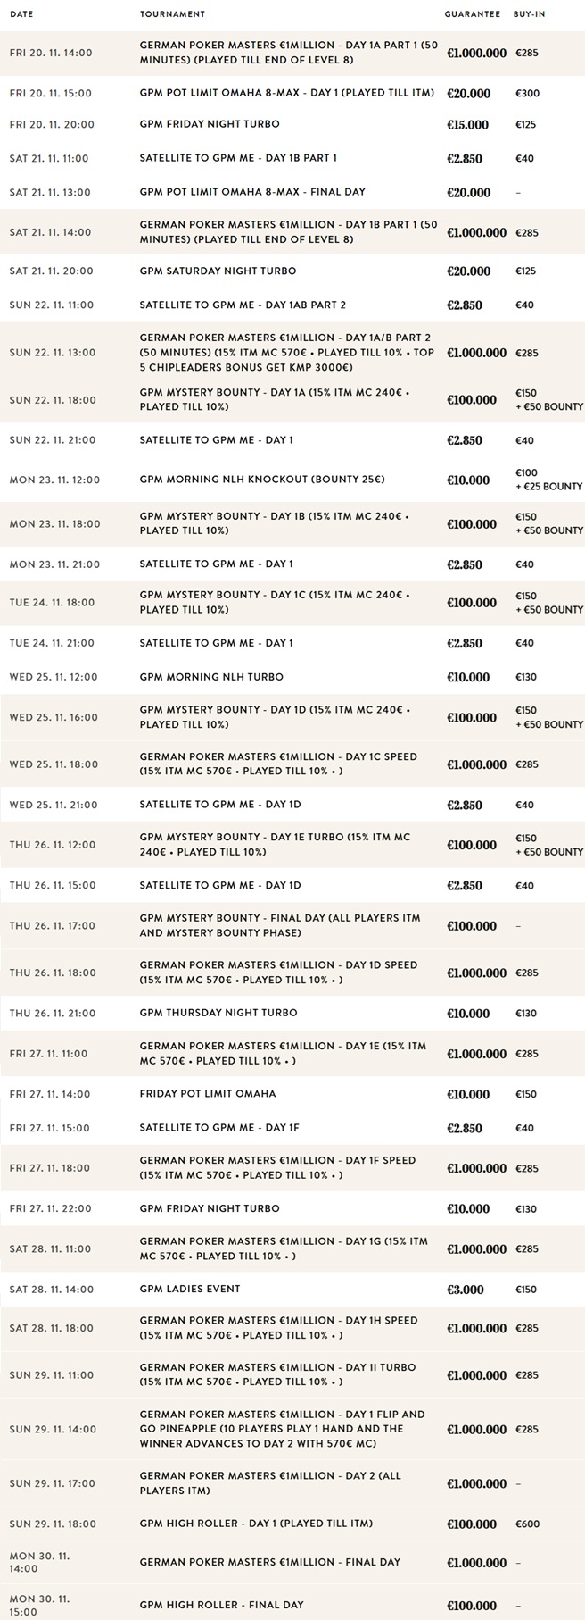Select GPM Ladies Event row
585x1620 pixels.
coord(292,1290)
